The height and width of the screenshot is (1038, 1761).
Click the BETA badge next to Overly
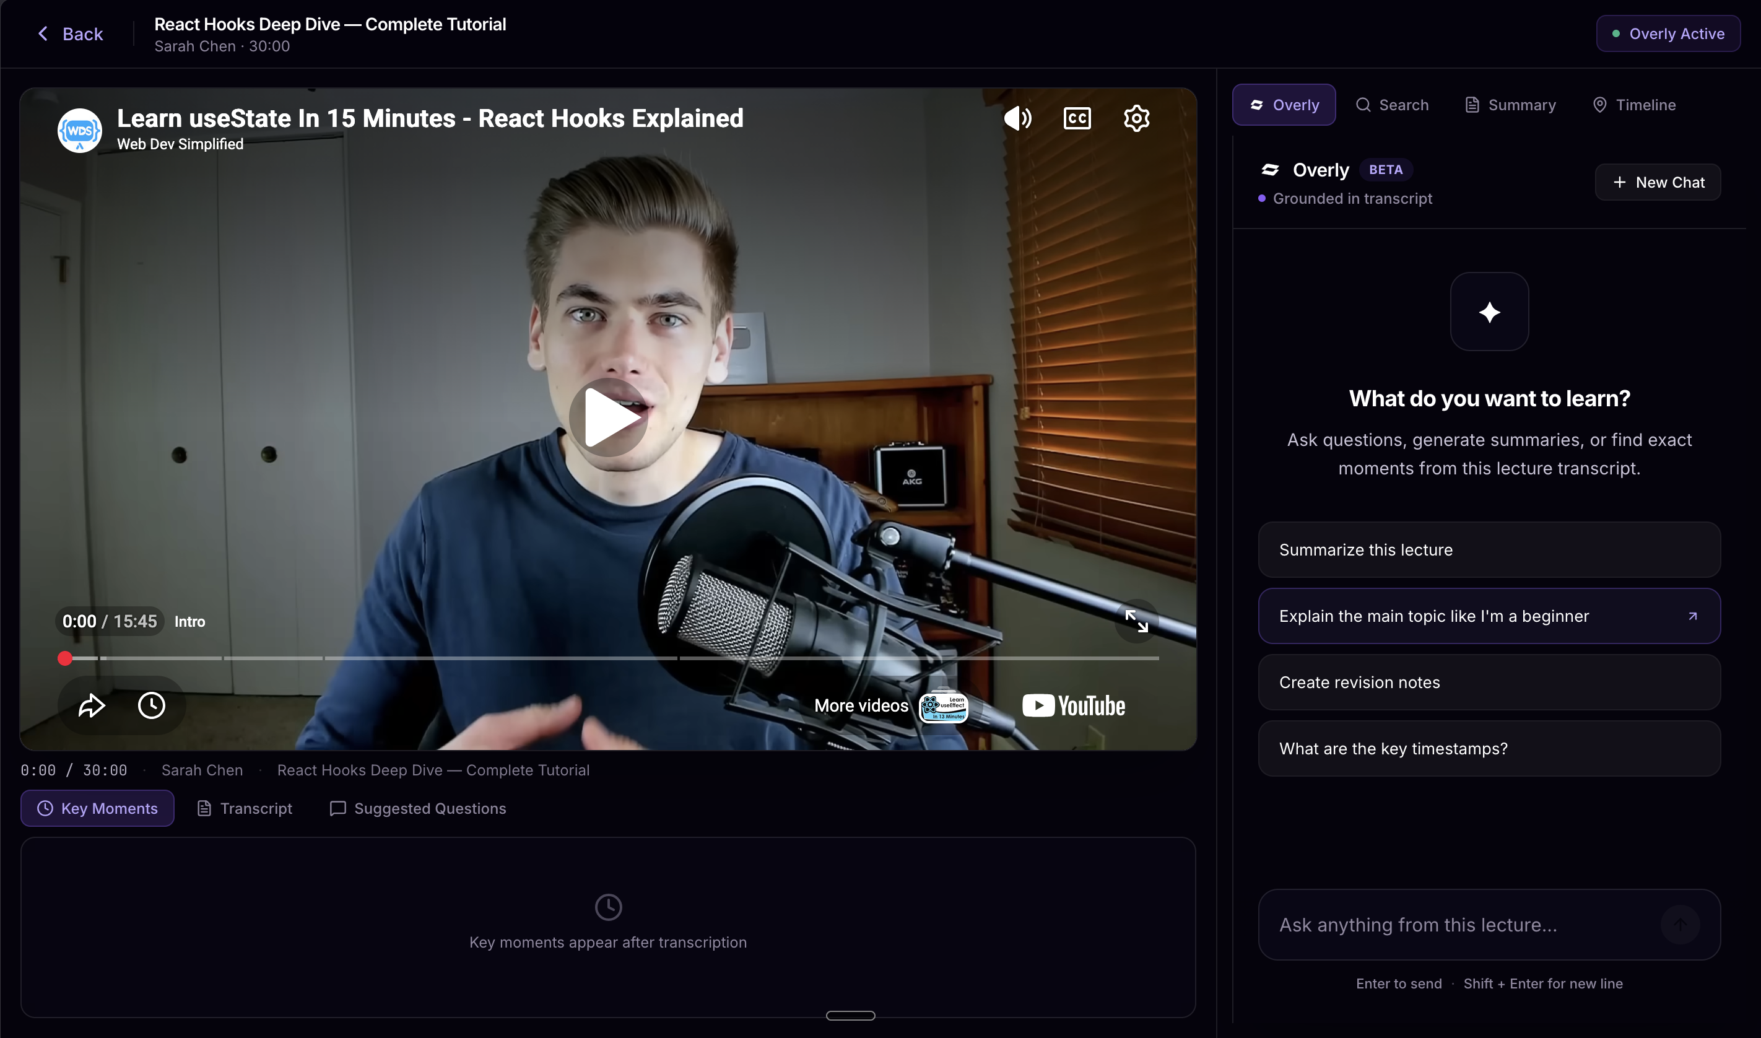(1386, 170)
